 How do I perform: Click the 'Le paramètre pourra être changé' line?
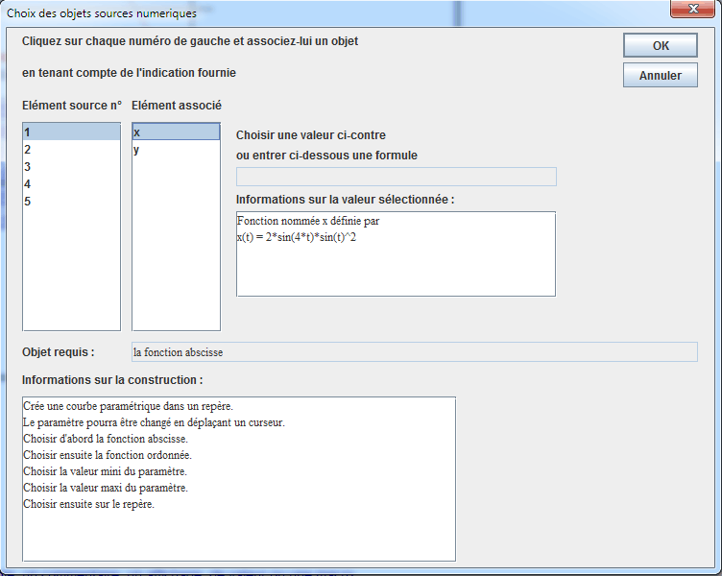[154, 422]
